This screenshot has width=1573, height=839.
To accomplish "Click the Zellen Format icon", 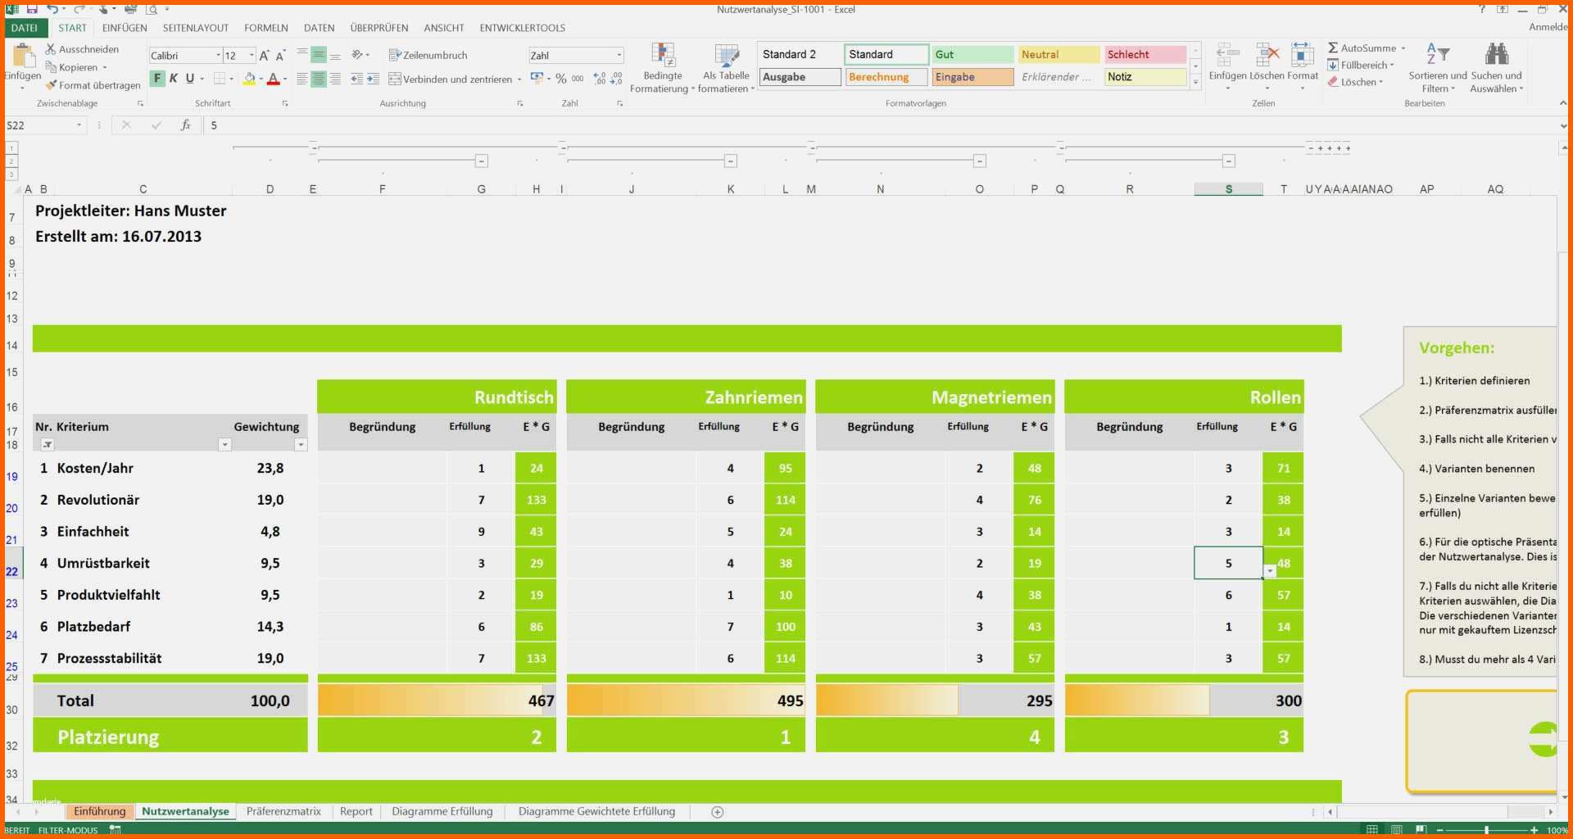I will (x=1302, y=55).
